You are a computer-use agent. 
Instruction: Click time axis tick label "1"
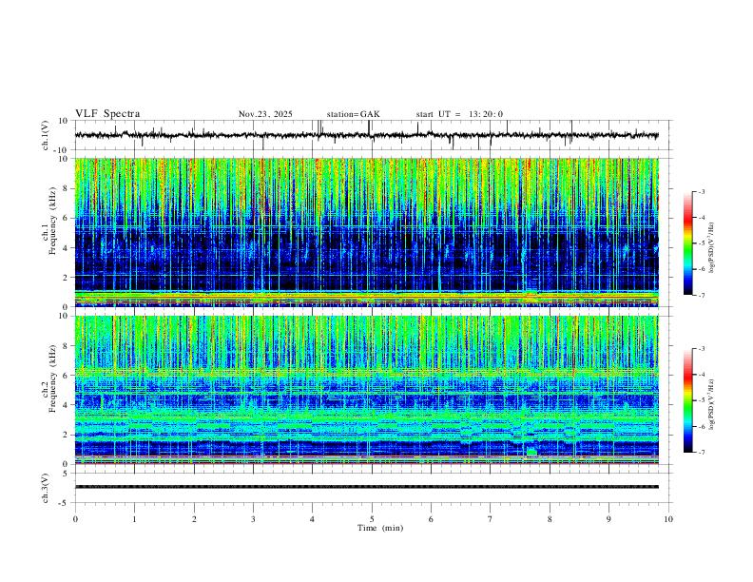pyautogui.click(x=134, y=519)
